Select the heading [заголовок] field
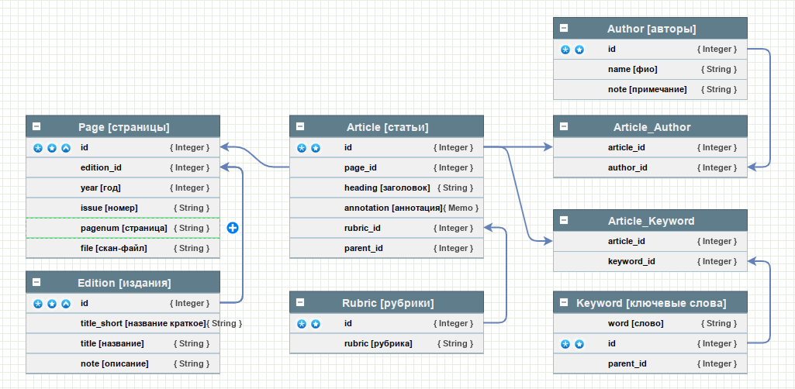Viewport: 795px width, 389px height. (x=386, y=188)
